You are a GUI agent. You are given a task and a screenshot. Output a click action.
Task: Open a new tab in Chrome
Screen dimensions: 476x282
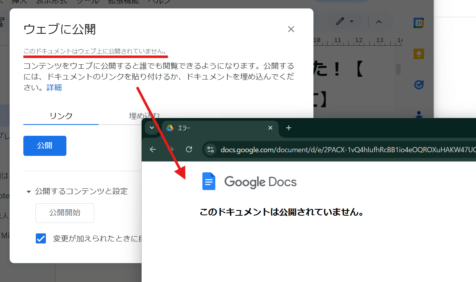click(288, 128)
